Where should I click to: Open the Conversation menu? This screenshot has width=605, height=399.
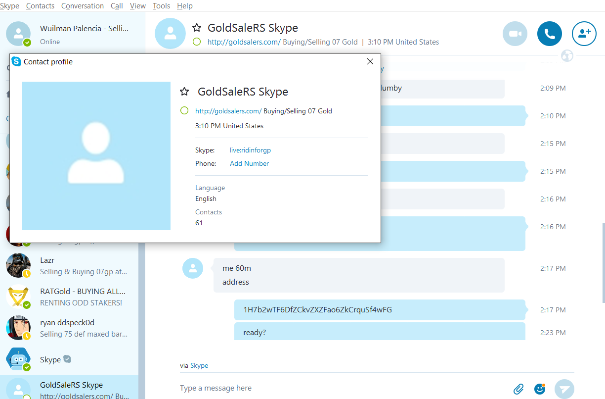click(83, 6)
